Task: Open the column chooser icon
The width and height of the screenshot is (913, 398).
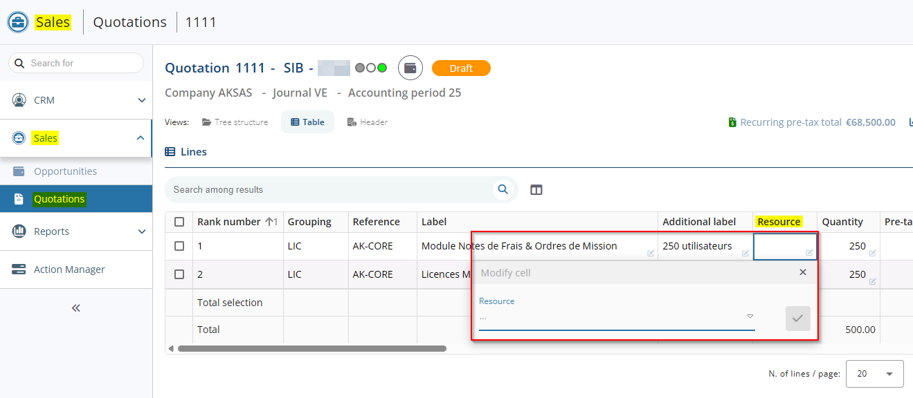Action: [536, 190]
